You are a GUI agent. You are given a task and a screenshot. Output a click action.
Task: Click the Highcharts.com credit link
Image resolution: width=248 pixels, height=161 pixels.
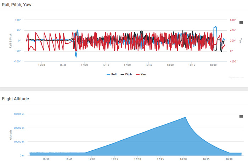click(x=236, y=77)
